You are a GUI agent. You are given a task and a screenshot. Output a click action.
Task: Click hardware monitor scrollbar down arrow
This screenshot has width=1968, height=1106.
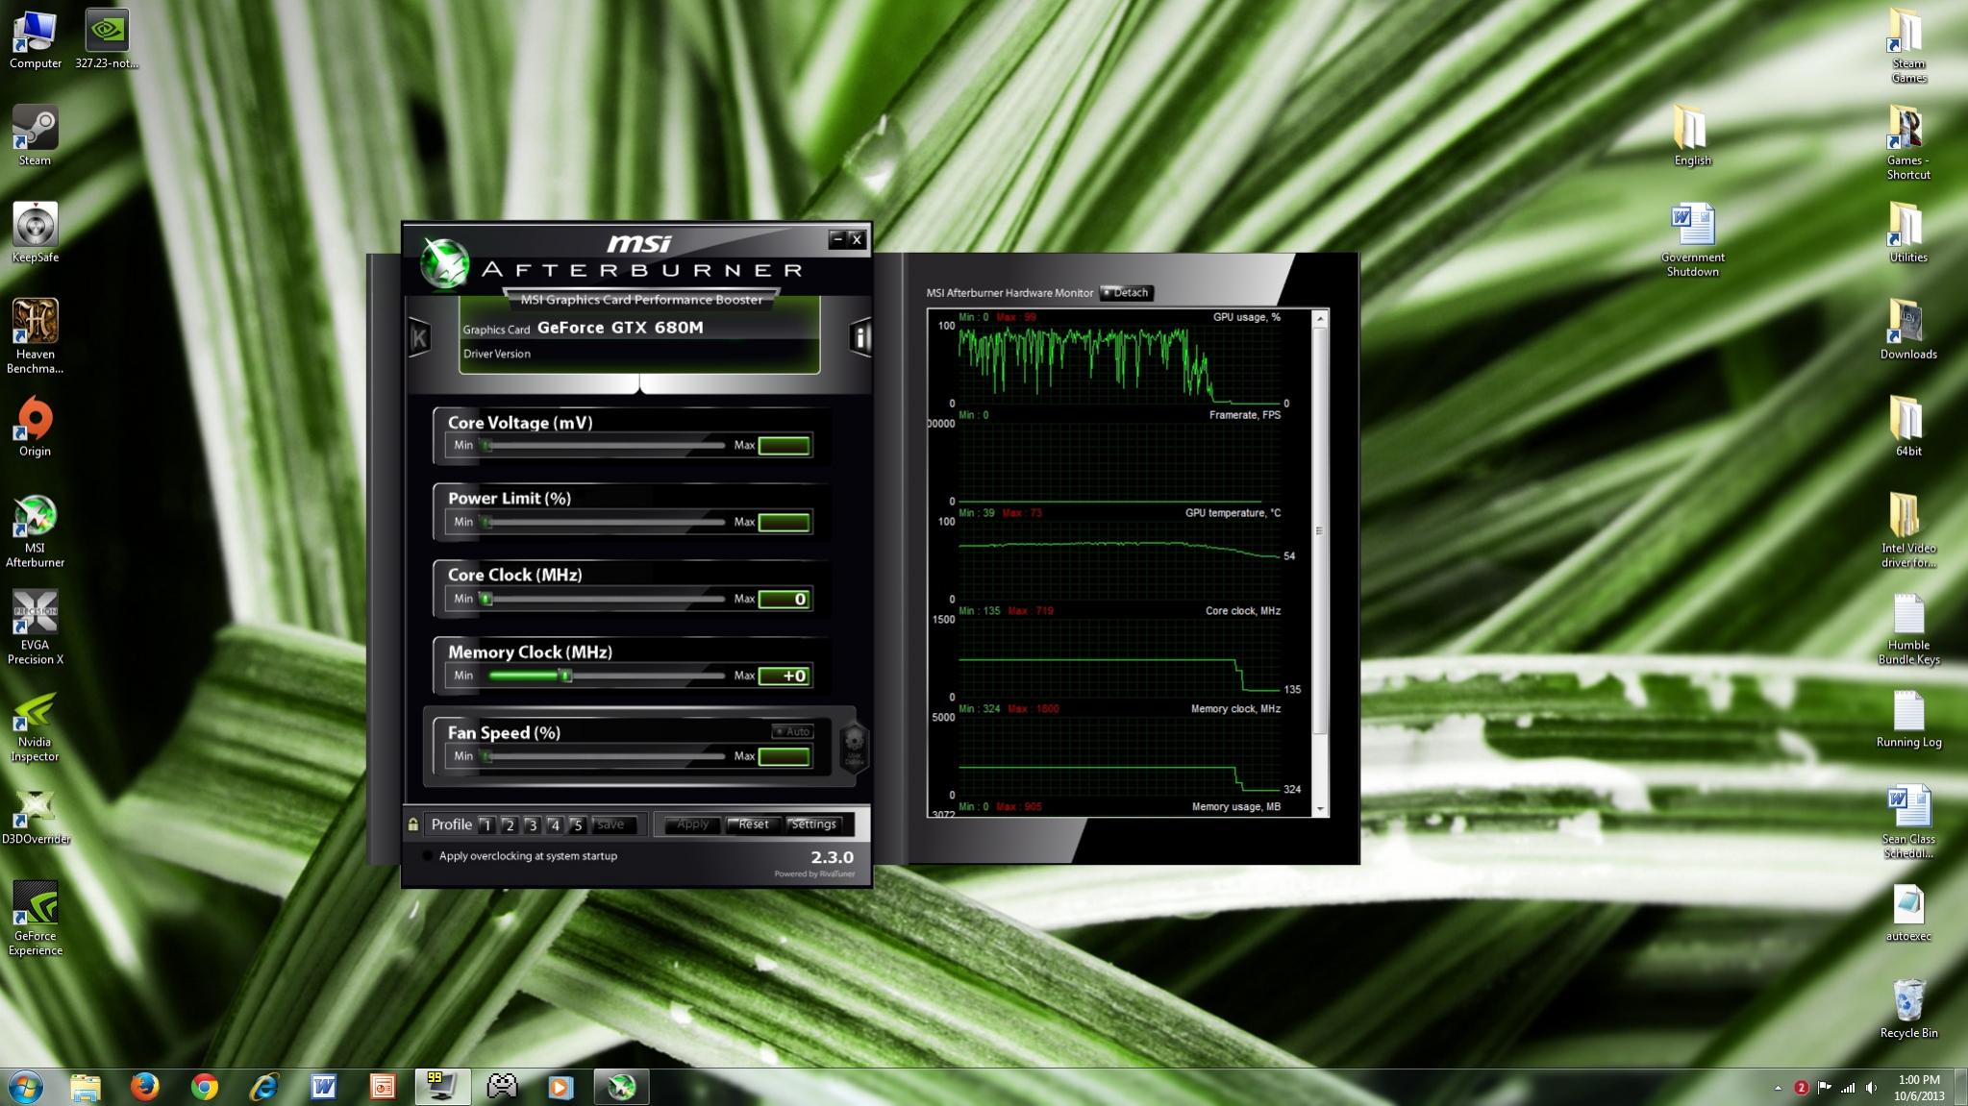pos(1320,810)
